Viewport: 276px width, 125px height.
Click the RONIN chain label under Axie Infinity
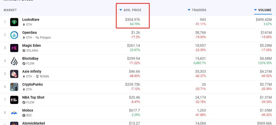(x=44, y=76)
